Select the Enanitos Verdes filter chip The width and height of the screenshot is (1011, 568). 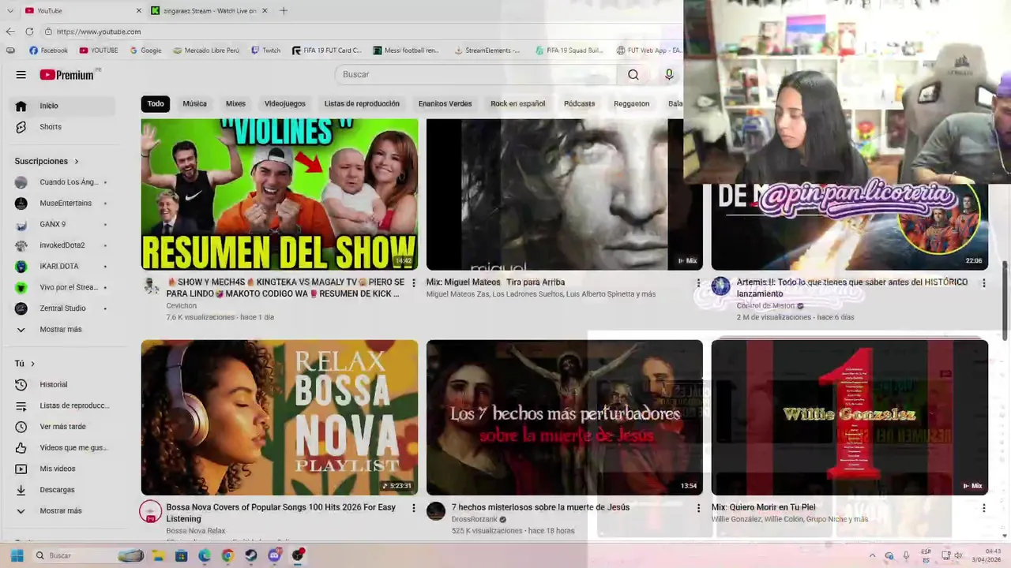coord(445,103)
